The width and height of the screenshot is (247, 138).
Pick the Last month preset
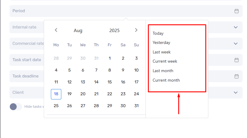(163, 71)
